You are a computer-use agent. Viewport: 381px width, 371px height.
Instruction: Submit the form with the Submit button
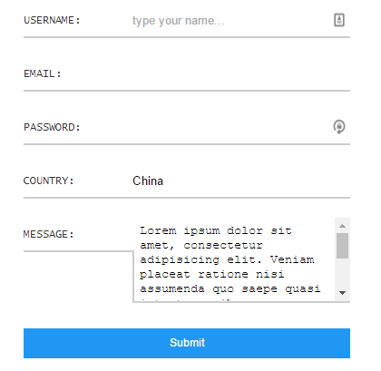pyautogui.click(x=187, y=343)
